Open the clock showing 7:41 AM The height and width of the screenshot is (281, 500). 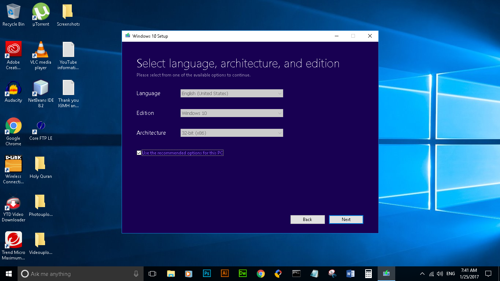[469, 274]
